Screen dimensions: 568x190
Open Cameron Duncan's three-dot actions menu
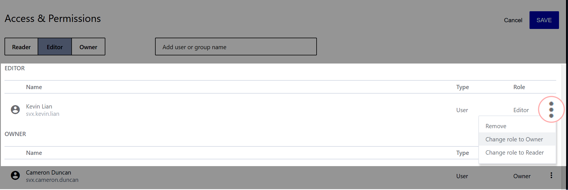(x=551, y=175)
